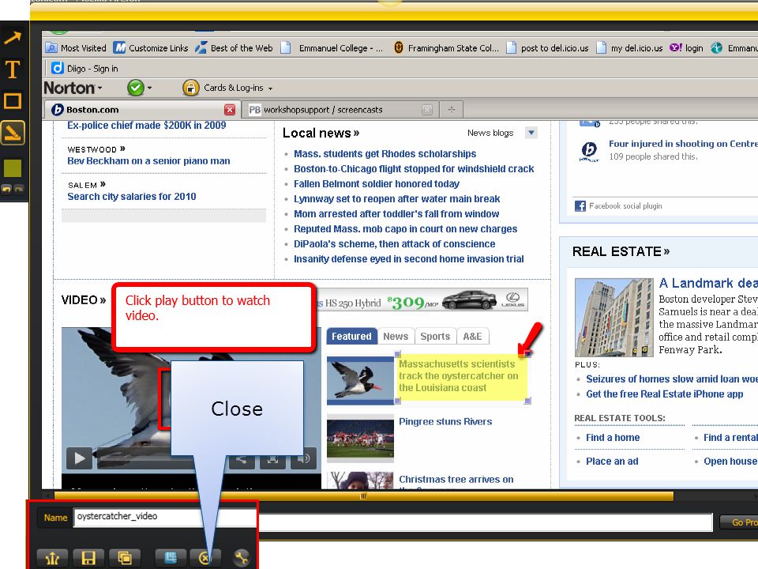758x569 pixels.
Task: Click the Pingree stuns Rivers thumbnail
Action: (360, 438)
